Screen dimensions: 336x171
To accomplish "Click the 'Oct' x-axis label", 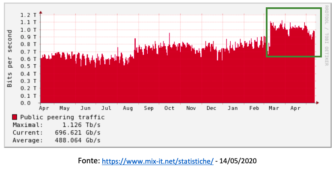I will click(x=169, y=108).
